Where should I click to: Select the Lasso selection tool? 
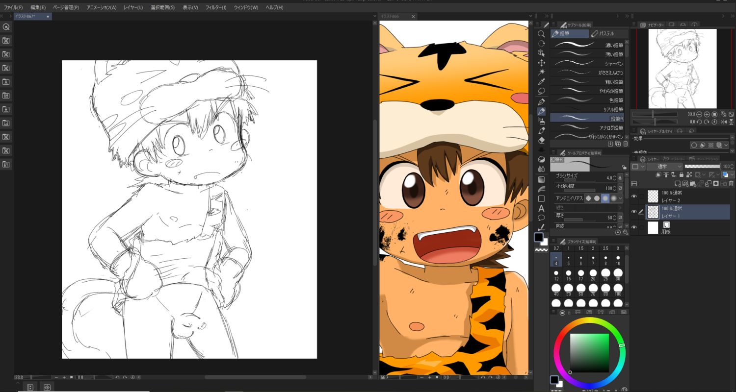(x=541, y=92)
